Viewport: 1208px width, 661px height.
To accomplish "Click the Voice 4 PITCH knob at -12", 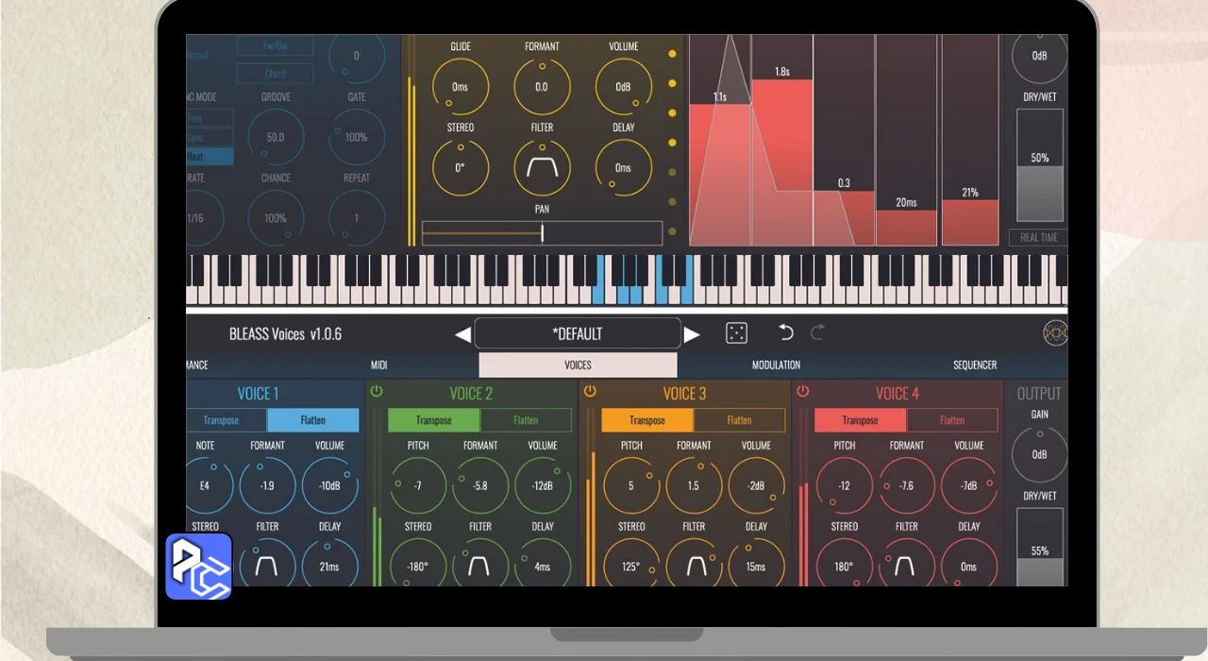I will (x=845, y=485).
